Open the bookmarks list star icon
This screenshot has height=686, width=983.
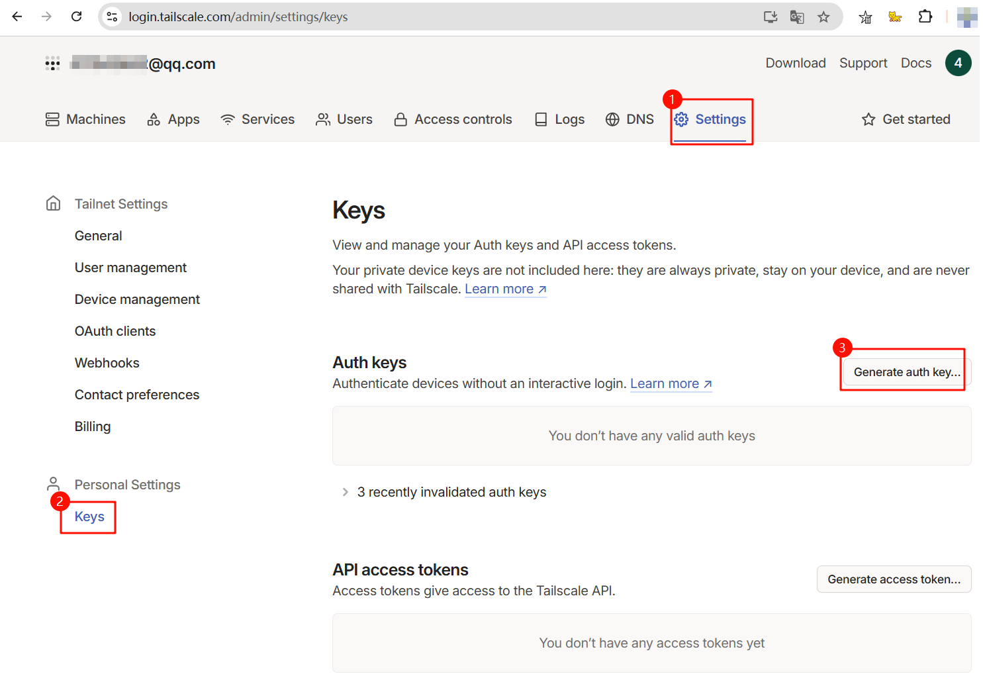pyautogui.click(x=865, y=17)
